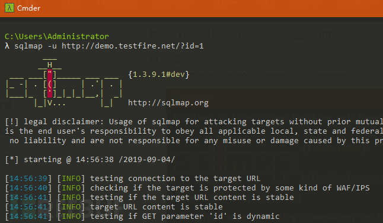Click the 14:56:39 timestamp
Image resolution: width=383 pixels, height=223 pixels.
click(x=28, y=179)
